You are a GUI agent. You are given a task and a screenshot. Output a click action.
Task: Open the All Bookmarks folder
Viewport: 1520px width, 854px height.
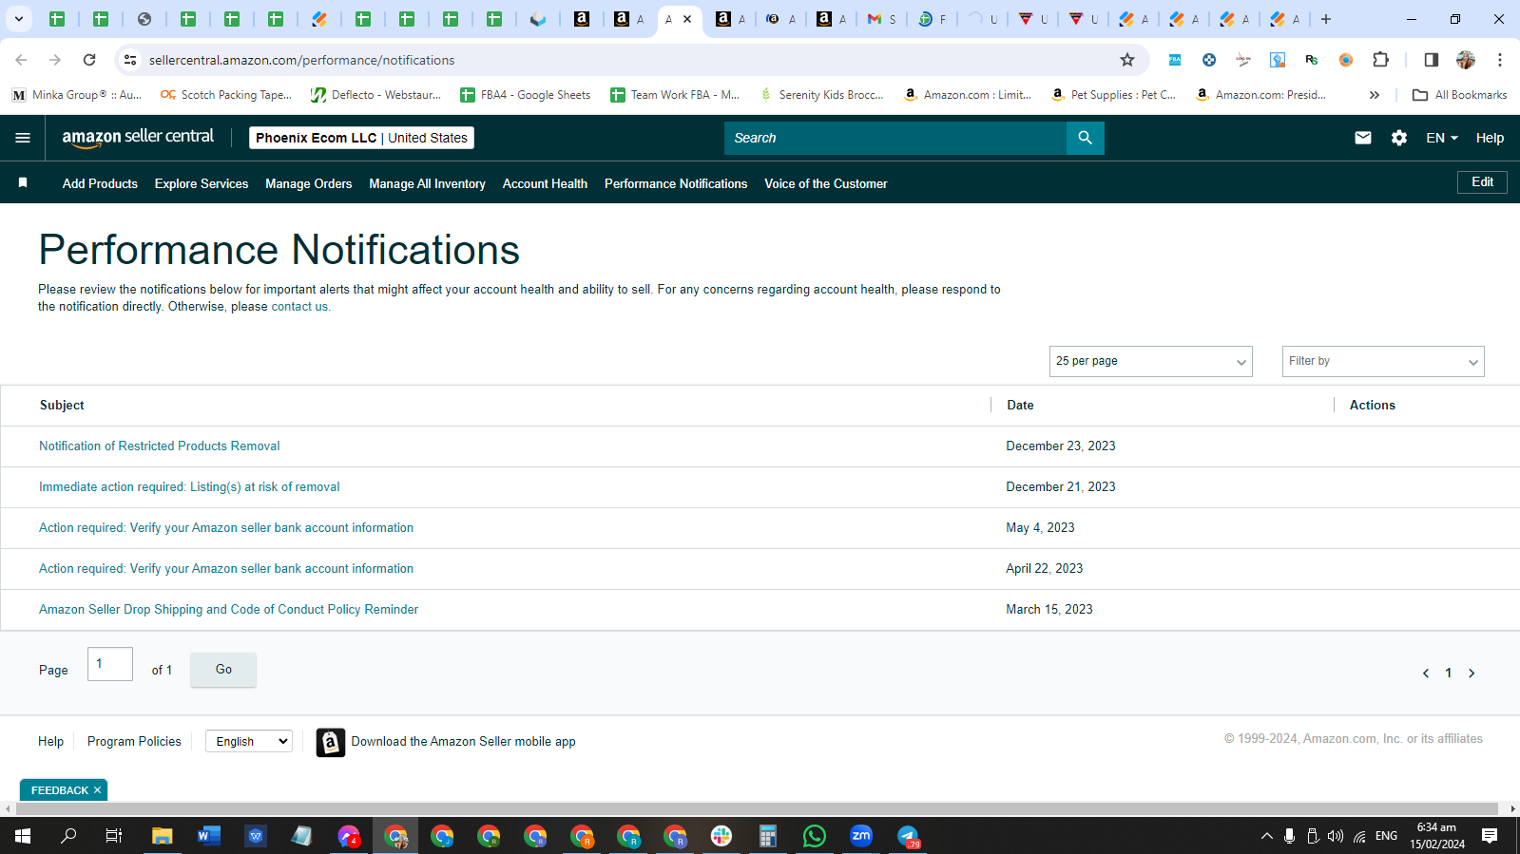pyautogui.click(x=1460, y=95)
